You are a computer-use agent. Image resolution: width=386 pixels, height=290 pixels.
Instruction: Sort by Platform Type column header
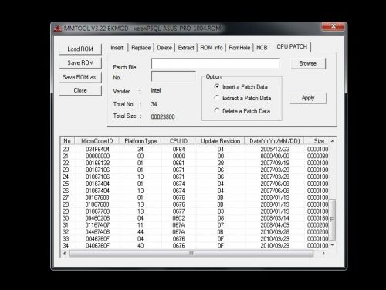141,141
